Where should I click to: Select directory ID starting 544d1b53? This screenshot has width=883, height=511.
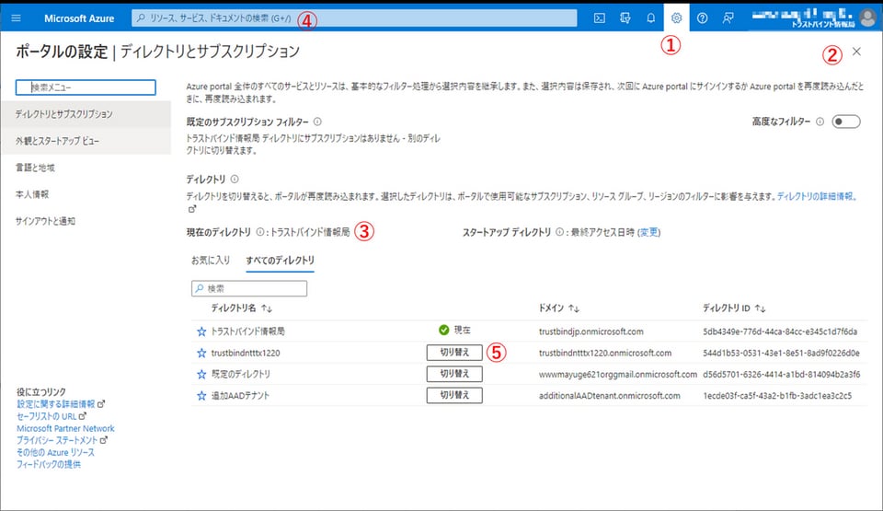coord(781,353)
